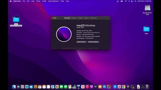The width and height of the screenshot is (161, 90).
Task: Switch to the Displays tab
Action: [x=74, y=18]
